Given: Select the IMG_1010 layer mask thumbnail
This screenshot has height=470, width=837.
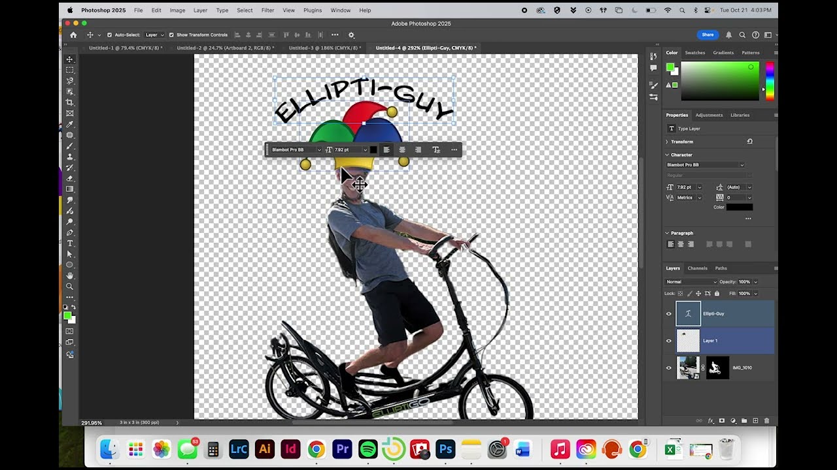Looking at the screenshot, I should (717, 368).
